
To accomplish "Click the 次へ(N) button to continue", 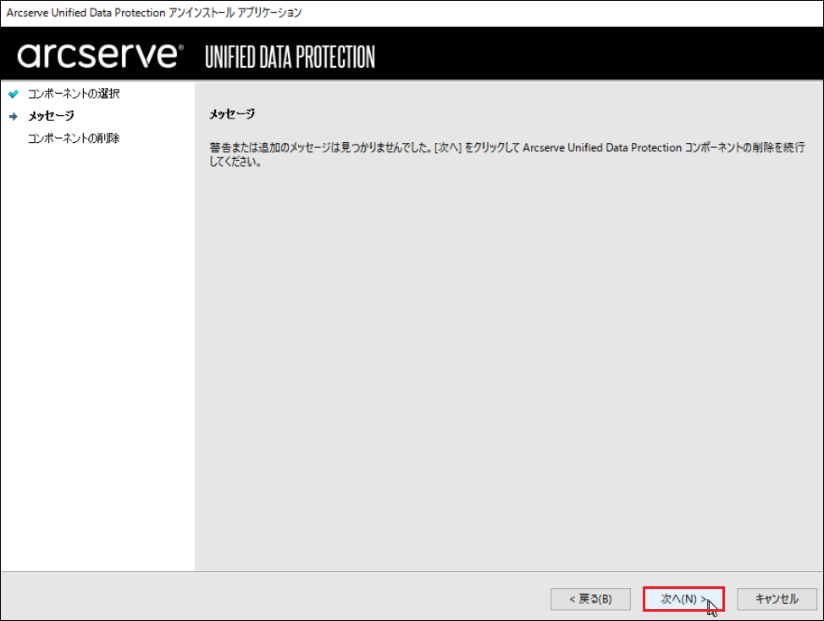I will (683, 599).
